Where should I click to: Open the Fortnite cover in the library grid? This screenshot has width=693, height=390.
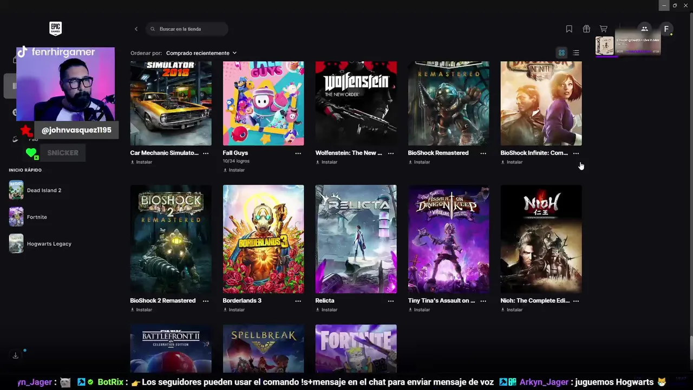click(356, 348)
